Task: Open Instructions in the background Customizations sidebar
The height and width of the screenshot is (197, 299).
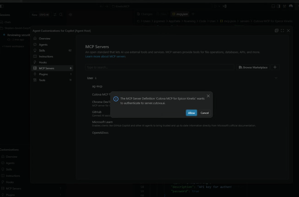Action: click(x=11, y=176)
